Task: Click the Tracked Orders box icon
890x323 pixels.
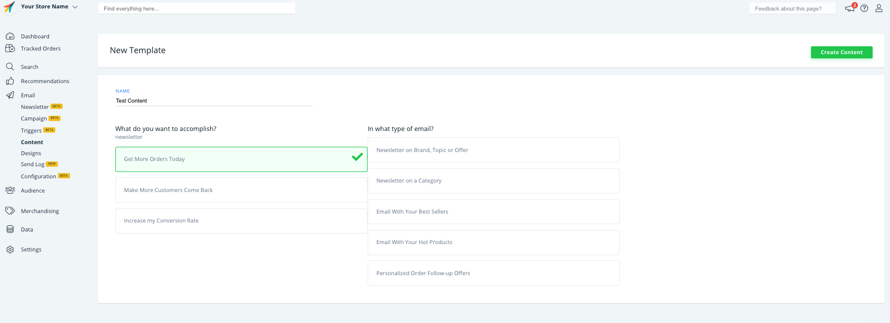Action: point(10,48)
